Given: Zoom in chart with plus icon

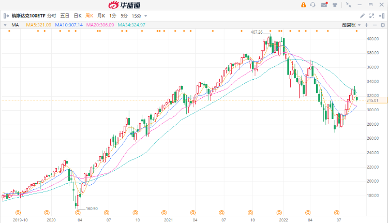Looking at the screenshot, I should point(367,25).
